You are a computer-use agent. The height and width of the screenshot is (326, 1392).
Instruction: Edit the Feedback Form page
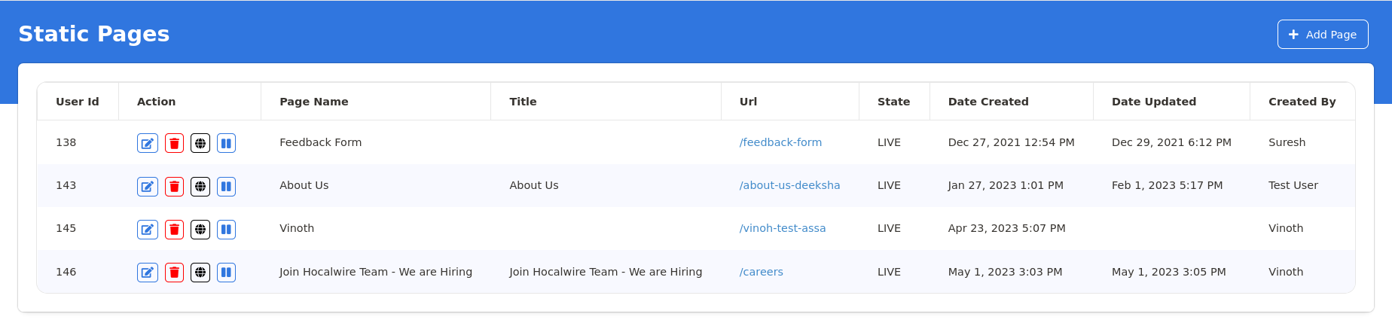(148, 143)
